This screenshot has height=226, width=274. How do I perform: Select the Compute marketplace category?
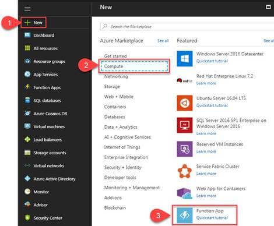coord(134,66)
